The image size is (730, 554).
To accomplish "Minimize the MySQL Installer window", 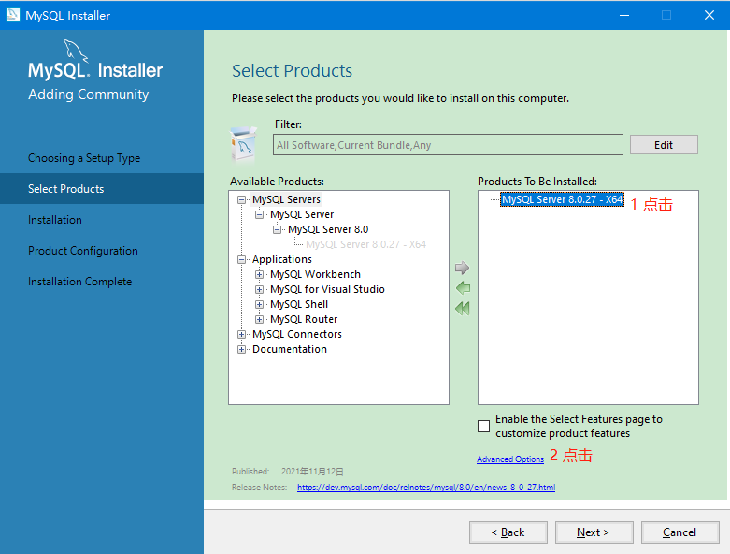I will click(624, 15).
